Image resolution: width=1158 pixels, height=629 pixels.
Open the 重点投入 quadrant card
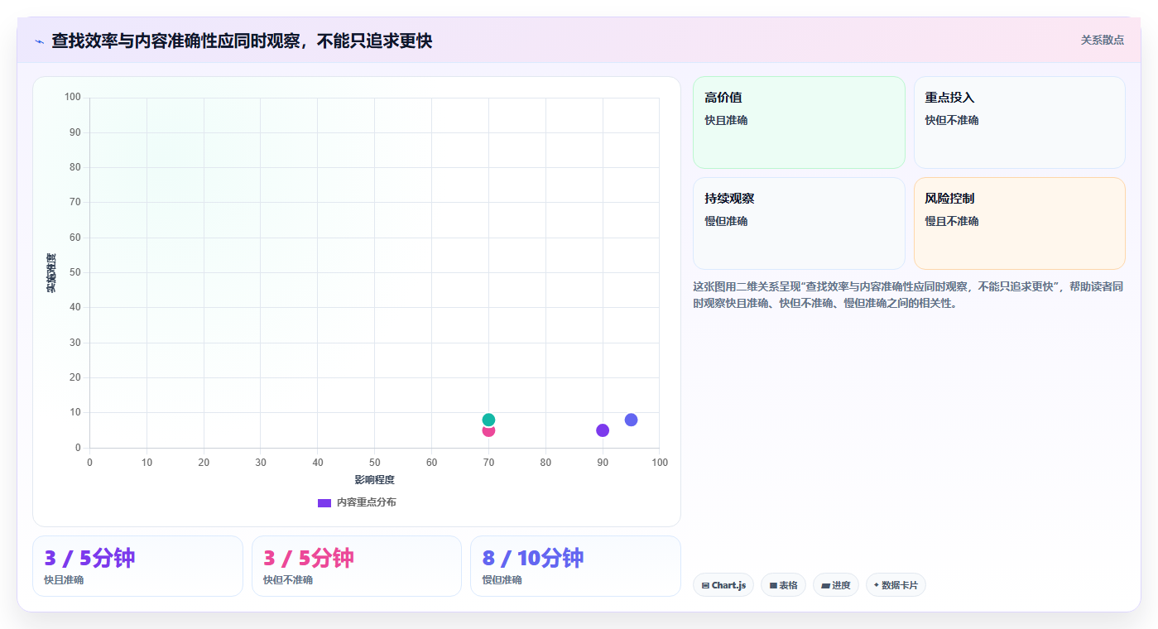1019,122
